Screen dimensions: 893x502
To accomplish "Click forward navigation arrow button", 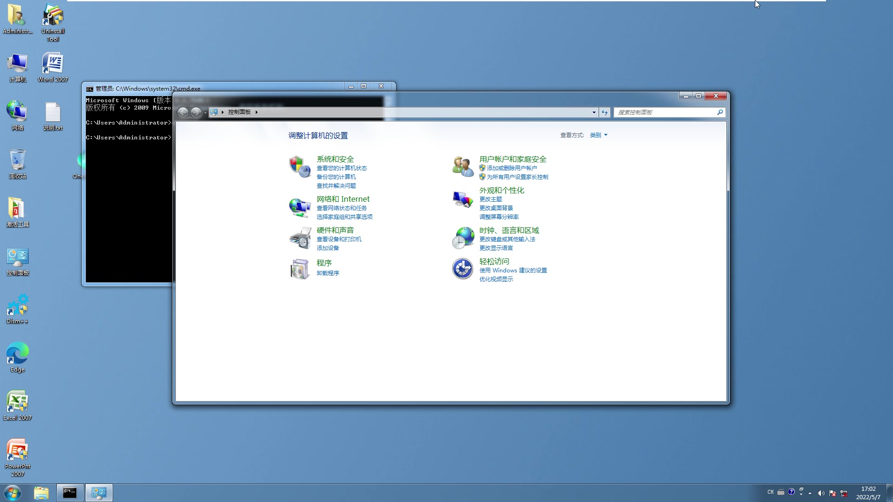I will 196,112.
